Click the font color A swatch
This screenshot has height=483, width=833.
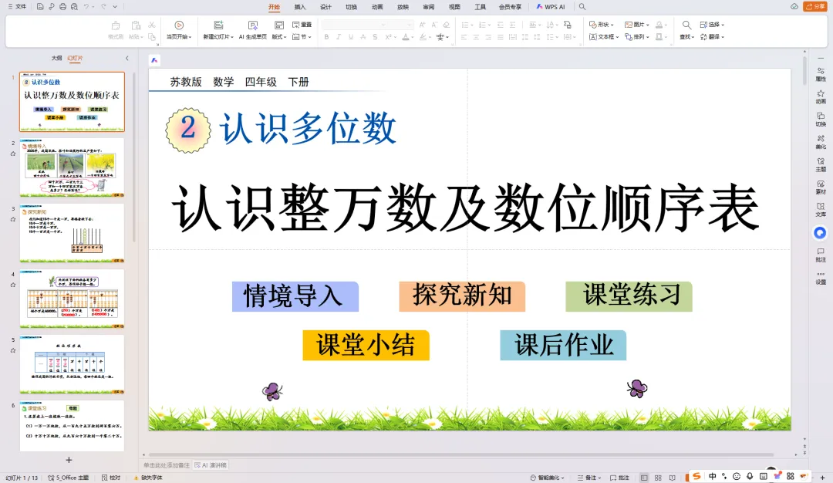tap(406, 37)
